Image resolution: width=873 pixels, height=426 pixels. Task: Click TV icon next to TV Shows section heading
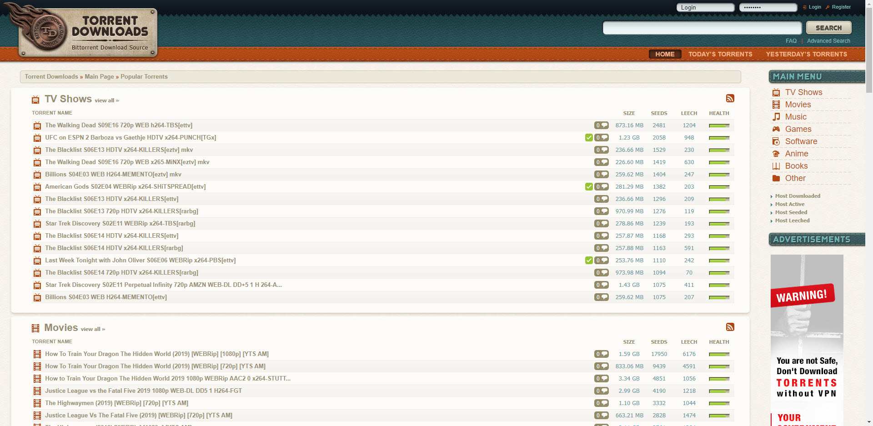point(35,100)
